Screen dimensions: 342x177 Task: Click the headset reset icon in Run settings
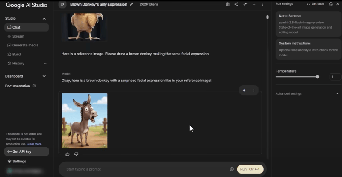click(x=331, y=4)
